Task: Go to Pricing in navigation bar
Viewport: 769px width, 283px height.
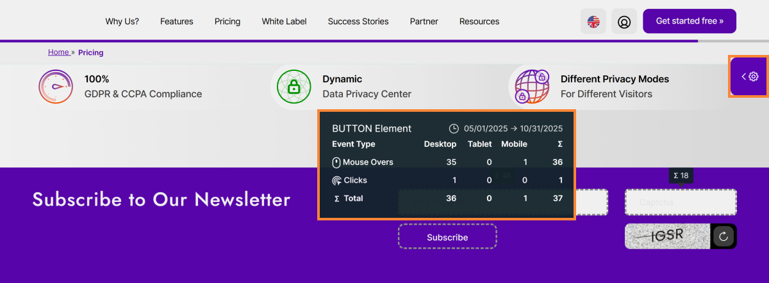Action: coord(227,21)
